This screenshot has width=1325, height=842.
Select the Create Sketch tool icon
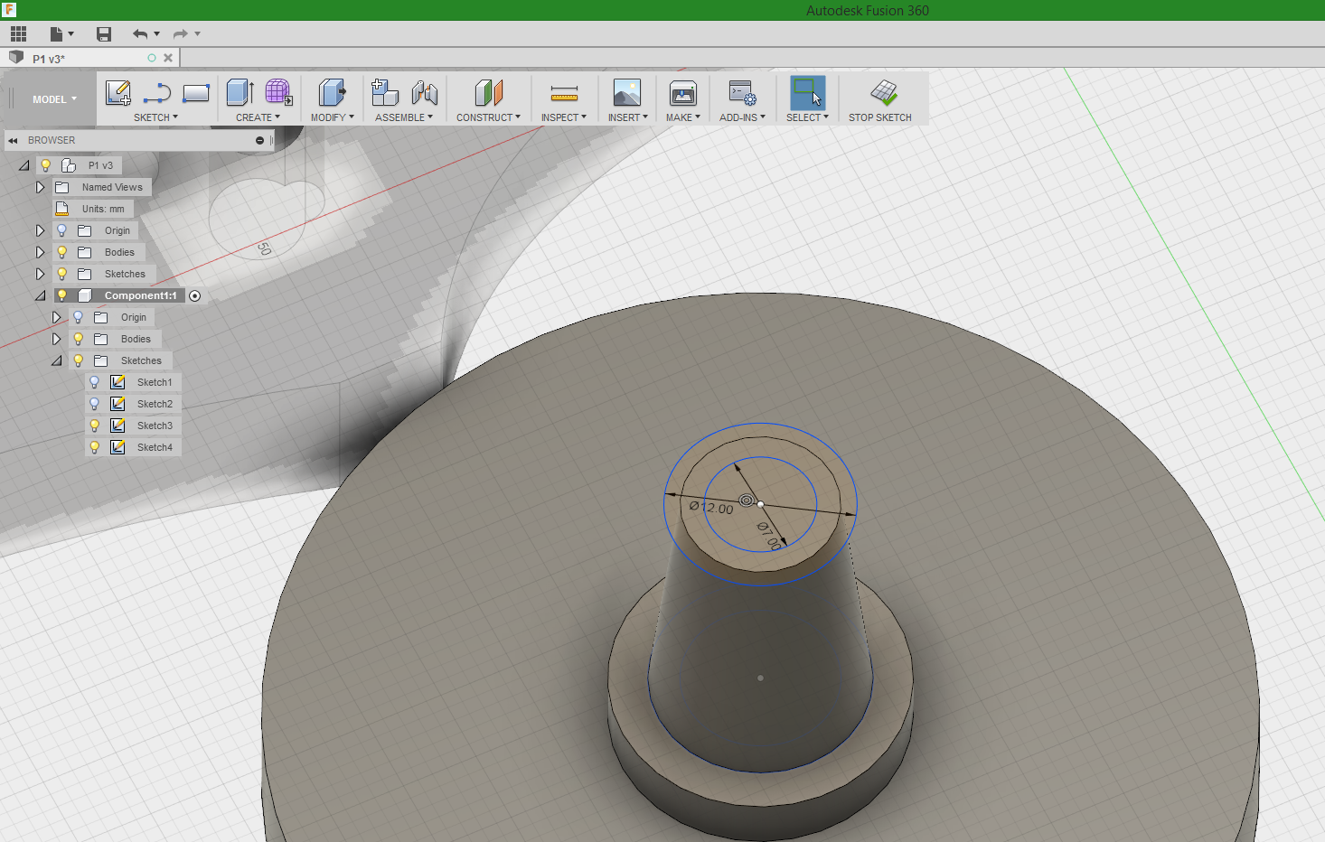click(118, 93)
